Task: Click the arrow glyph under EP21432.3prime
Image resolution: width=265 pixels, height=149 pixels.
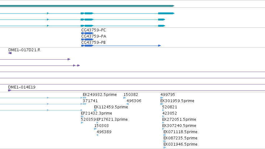Action: (x=82, y=116)
